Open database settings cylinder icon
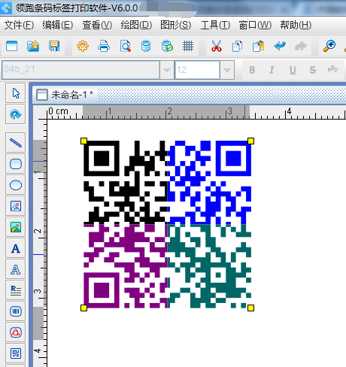This screenshot has height=367, width=346. [146, 46]
